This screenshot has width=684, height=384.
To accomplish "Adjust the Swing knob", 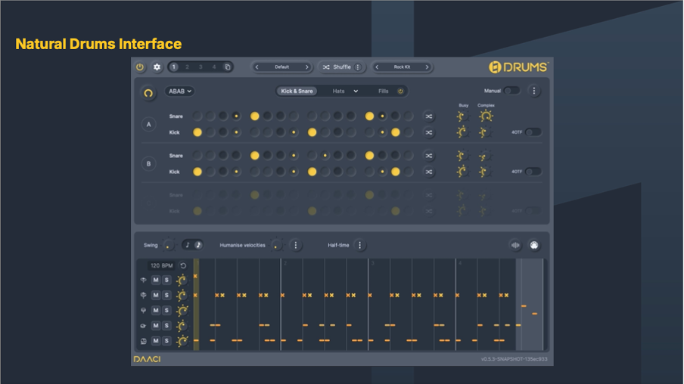I will pyautogui.click(x=168, y=246).
